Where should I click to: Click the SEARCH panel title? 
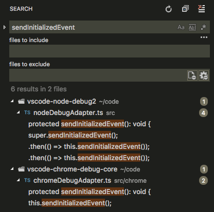pos(21,9)
